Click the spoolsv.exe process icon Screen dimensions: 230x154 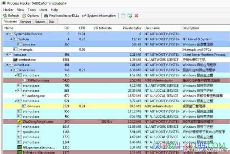tap(19, 132)
